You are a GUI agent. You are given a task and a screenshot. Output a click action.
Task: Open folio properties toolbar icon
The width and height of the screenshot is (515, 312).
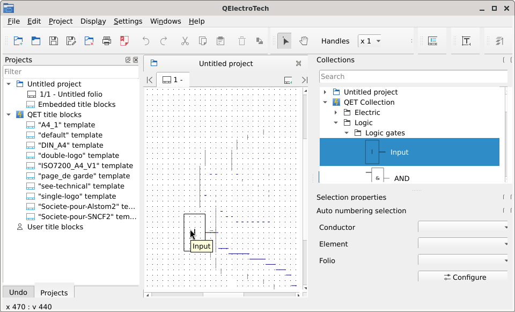pos(432,41)
